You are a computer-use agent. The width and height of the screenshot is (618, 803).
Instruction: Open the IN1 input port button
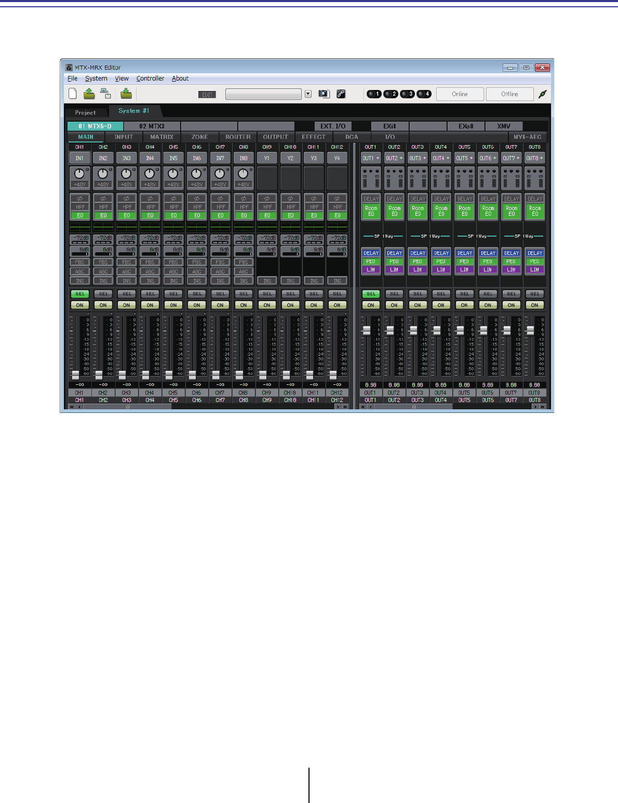pyautogui.click(x=80, y=158)
